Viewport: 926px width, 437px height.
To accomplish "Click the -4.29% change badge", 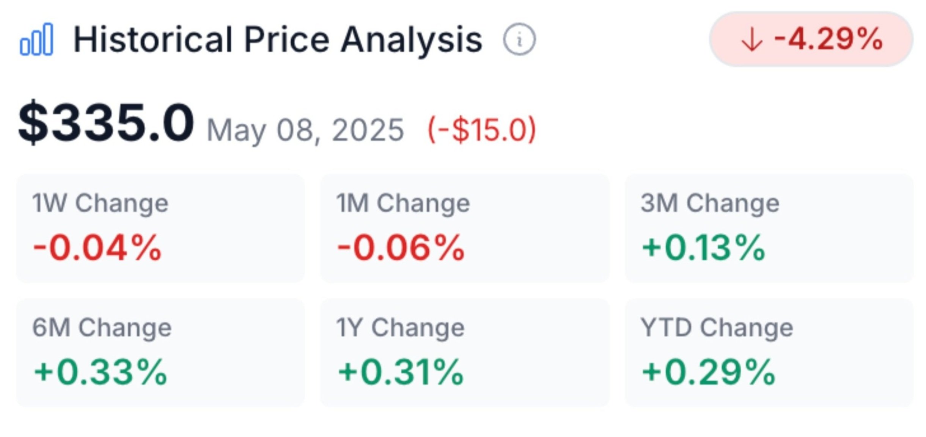I will point(811,39).
